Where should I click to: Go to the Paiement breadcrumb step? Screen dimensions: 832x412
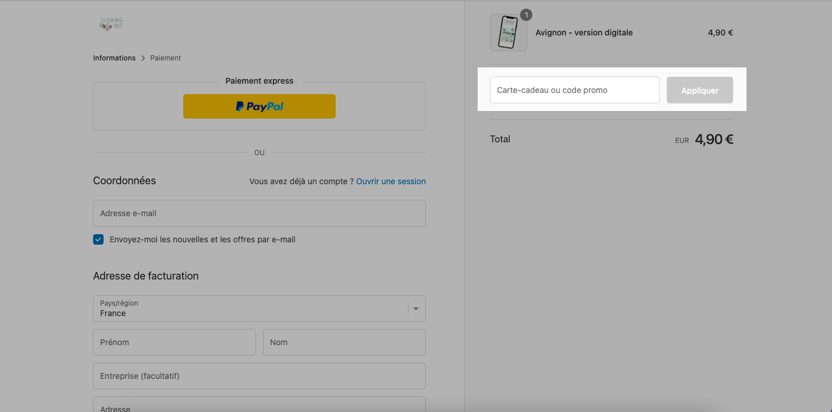coord(166,58)
